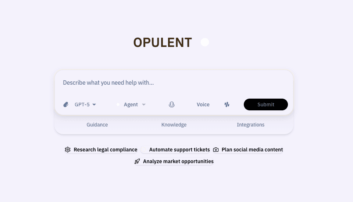
Task: Choose the Automate support tickets suggestion
Action: click(179, 150)
